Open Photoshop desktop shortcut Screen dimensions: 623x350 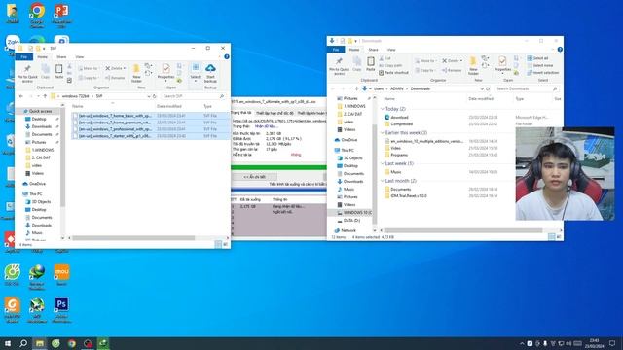61,309
